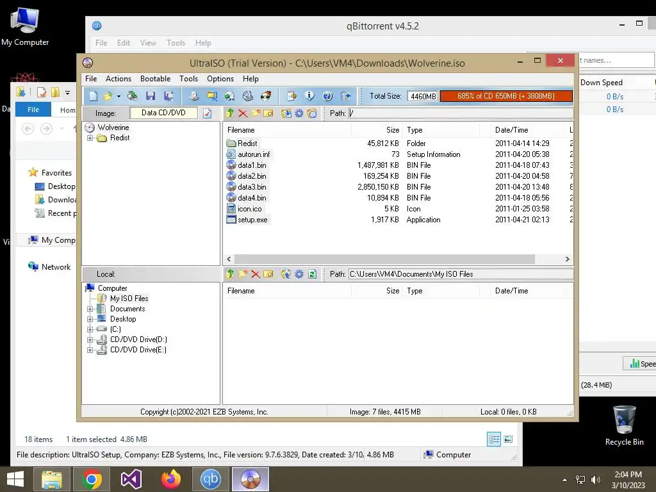The image size is (656, 492).
Task: Click the Local Path field showing My ISO Files
Action: point(461,274)
